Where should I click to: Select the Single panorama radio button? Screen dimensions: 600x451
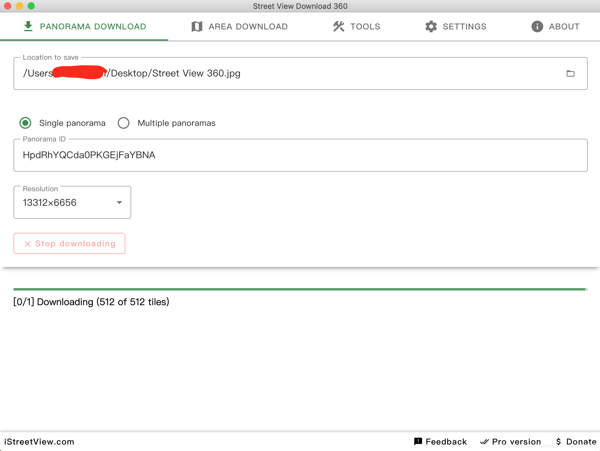point(25,123)
